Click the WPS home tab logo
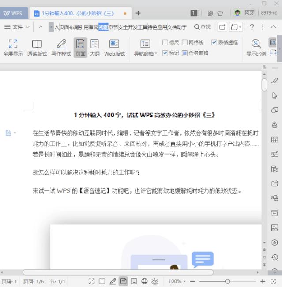 13,13
